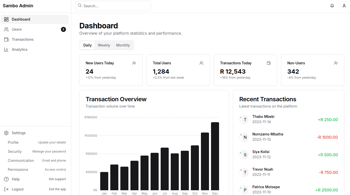Open the Profile settings link

[x=13, y=142]
